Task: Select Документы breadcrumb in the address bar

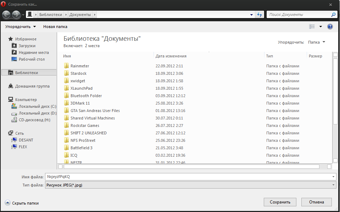Action: [x=80, y=15]
